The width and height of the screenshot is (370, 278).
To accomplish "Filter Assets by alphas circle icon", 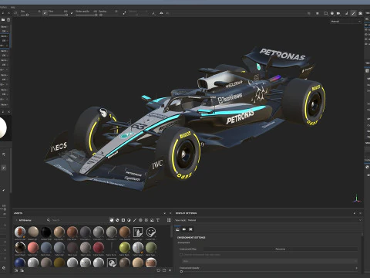I will coord(140,220).
